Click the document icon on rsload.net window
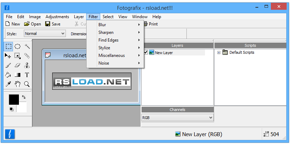Screen dimensions: 294x148 pos(48,55)
